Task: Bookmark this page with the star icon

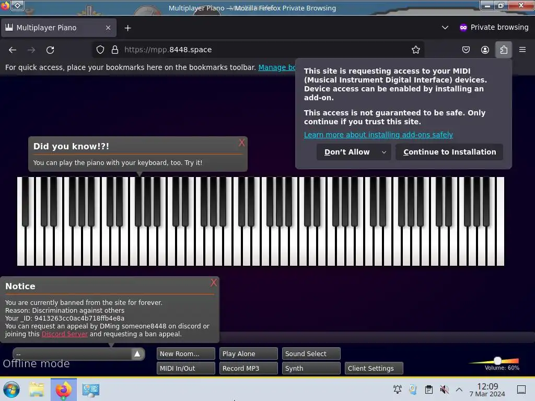Action: tap(415, 50)
